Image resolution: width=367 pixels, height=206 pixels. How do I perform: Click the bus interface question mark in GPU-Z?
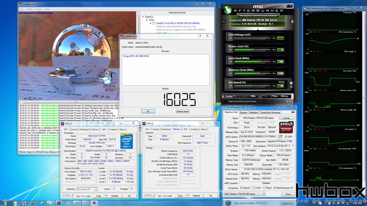click(x=293, y=146)
